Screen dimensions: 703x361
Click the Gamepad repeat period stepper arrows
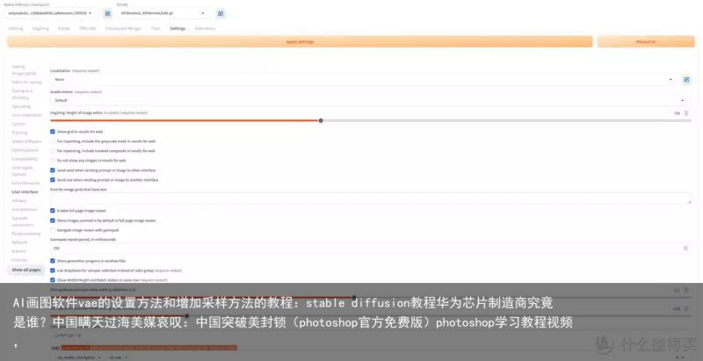685,248
